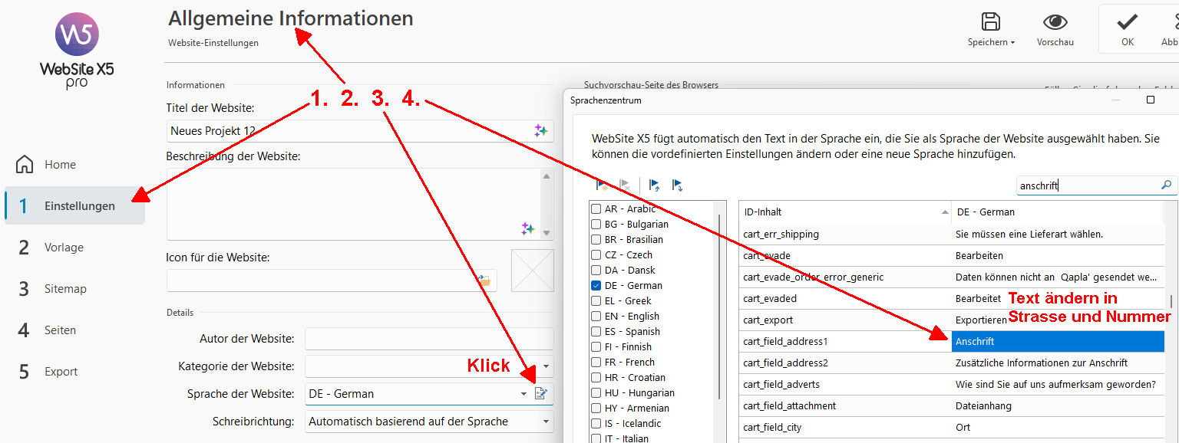Click the Speichern save icon
1179x443 pixels.
(991, 22)
